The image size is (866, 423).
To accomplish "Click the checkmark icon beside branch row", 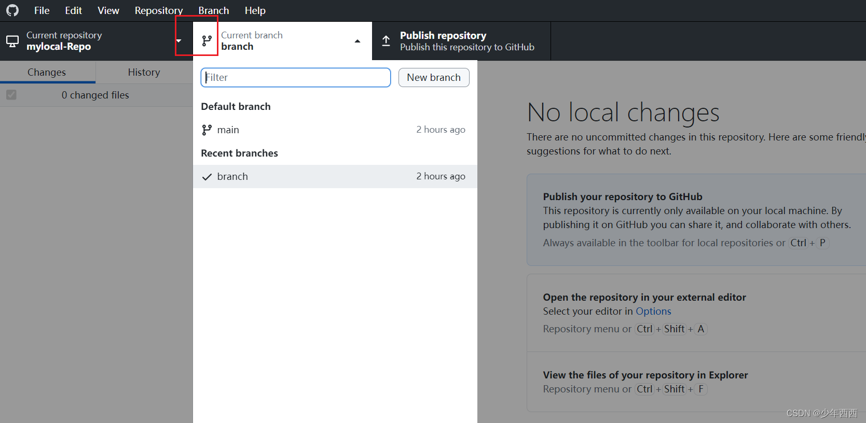I will point(207,177).
